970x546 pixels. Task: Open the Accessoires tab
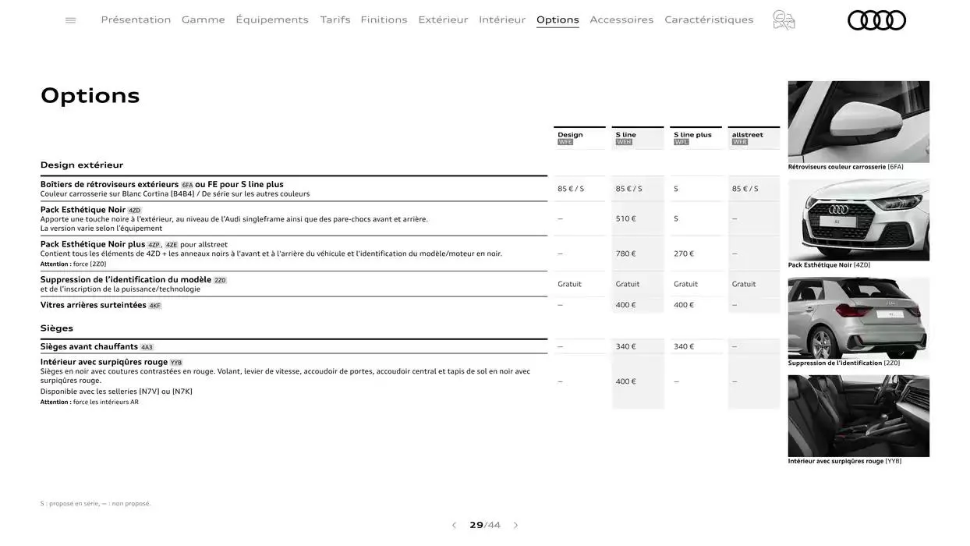(621, 19)
